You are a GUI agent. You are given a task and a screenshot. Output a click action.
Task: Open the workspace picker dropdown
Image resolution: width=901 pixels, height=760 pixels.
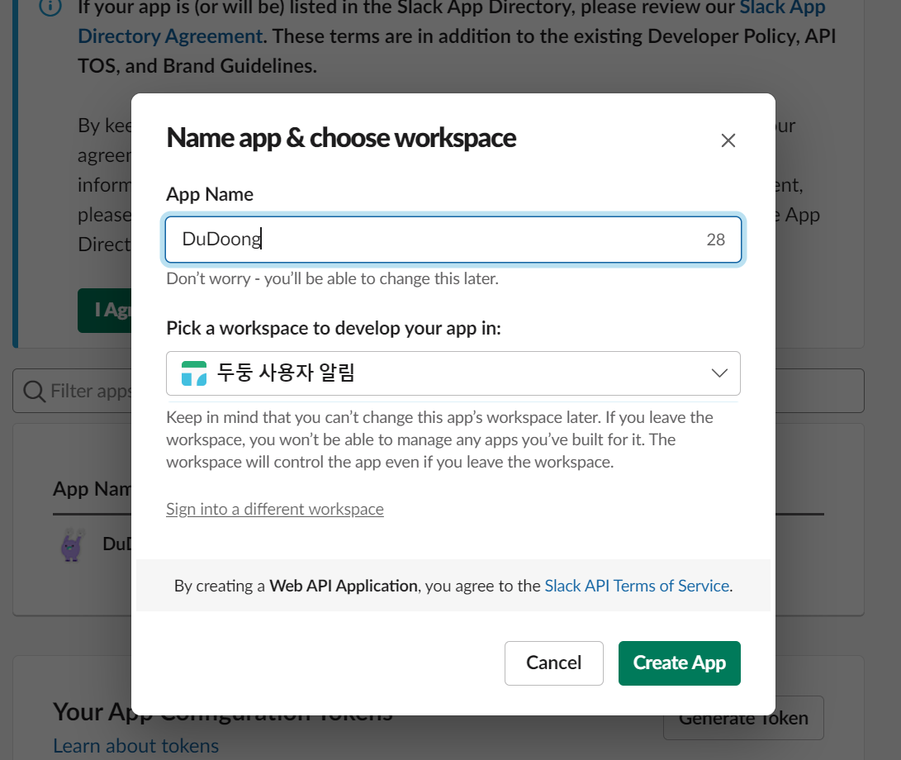pyautogui.click(x=453, y=373)
